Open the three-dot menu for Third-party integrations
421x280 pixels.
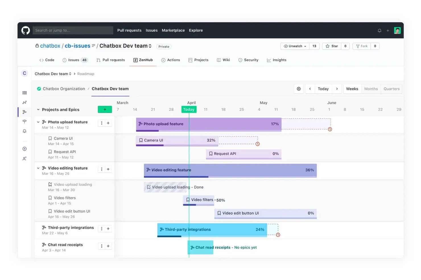[102, 229]
